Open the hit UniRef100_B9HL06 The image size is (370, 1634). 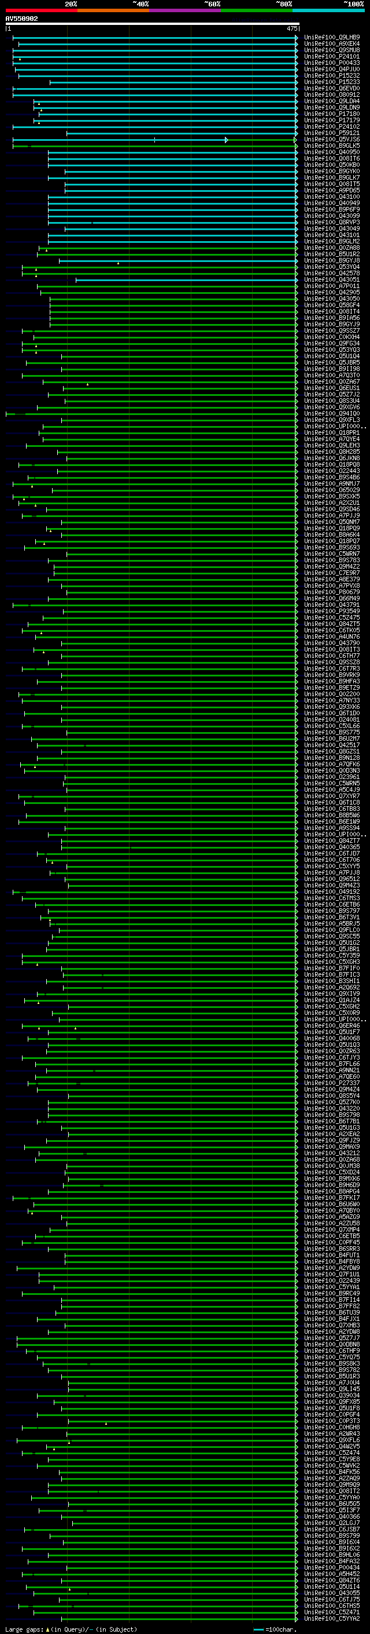point(331,1555)
